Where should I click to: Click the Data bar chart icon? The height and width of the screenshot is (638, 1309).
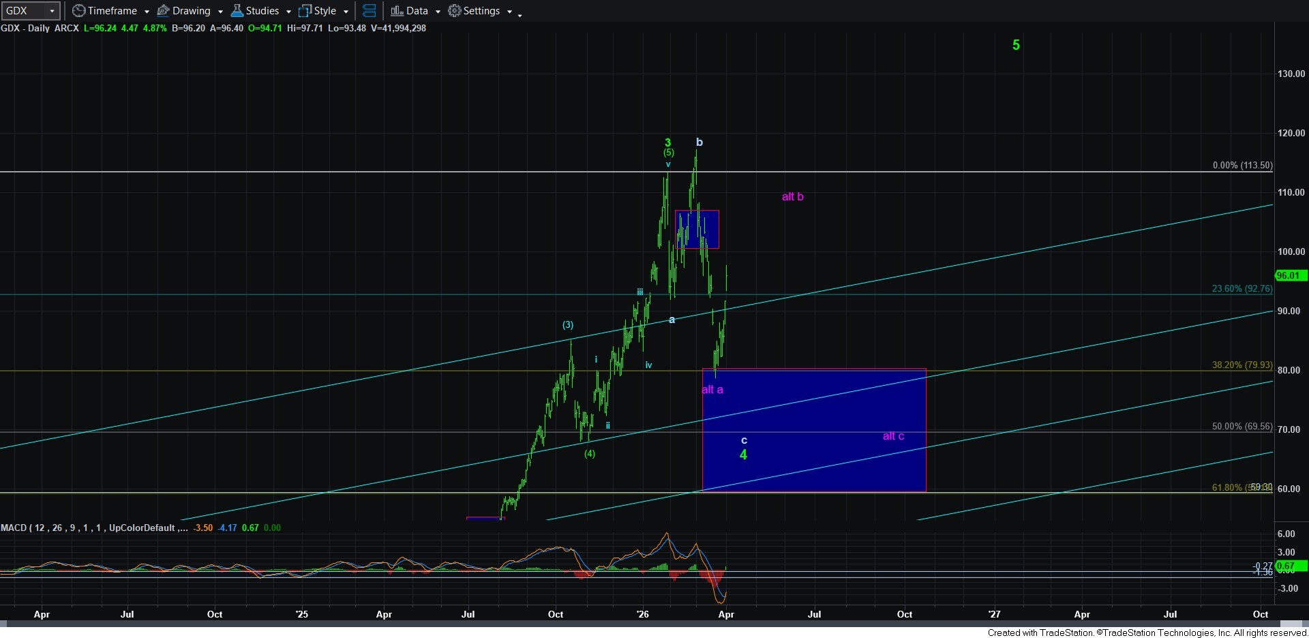[x=397, y=11]
